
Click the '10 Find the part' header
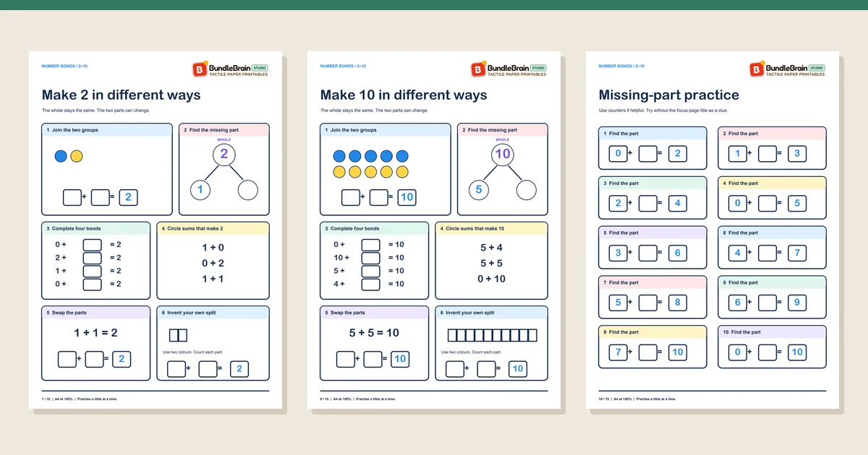(772, 332)
